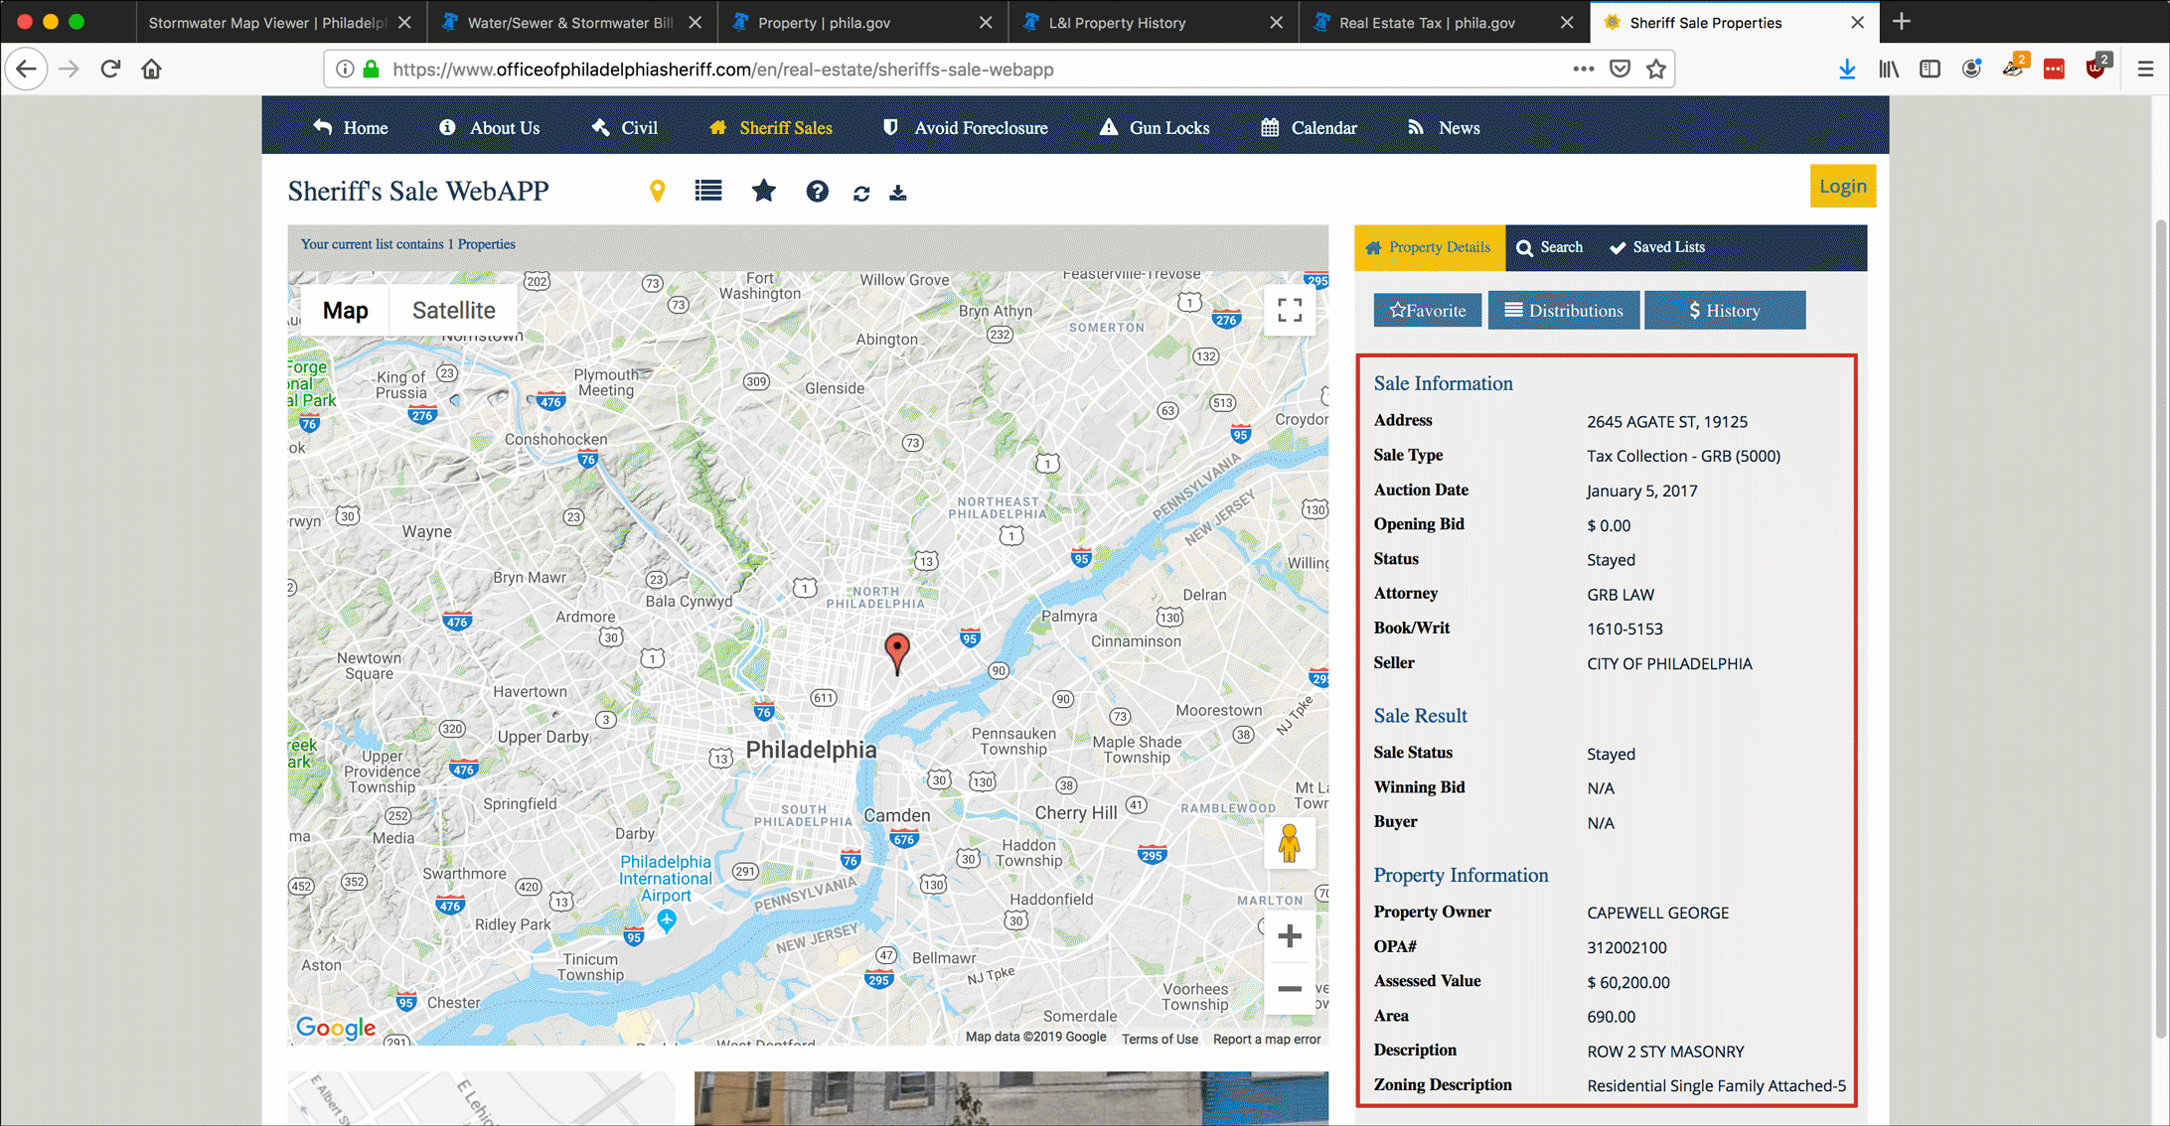Click the download list icon
The image size is (2170, 1126).
897,193
